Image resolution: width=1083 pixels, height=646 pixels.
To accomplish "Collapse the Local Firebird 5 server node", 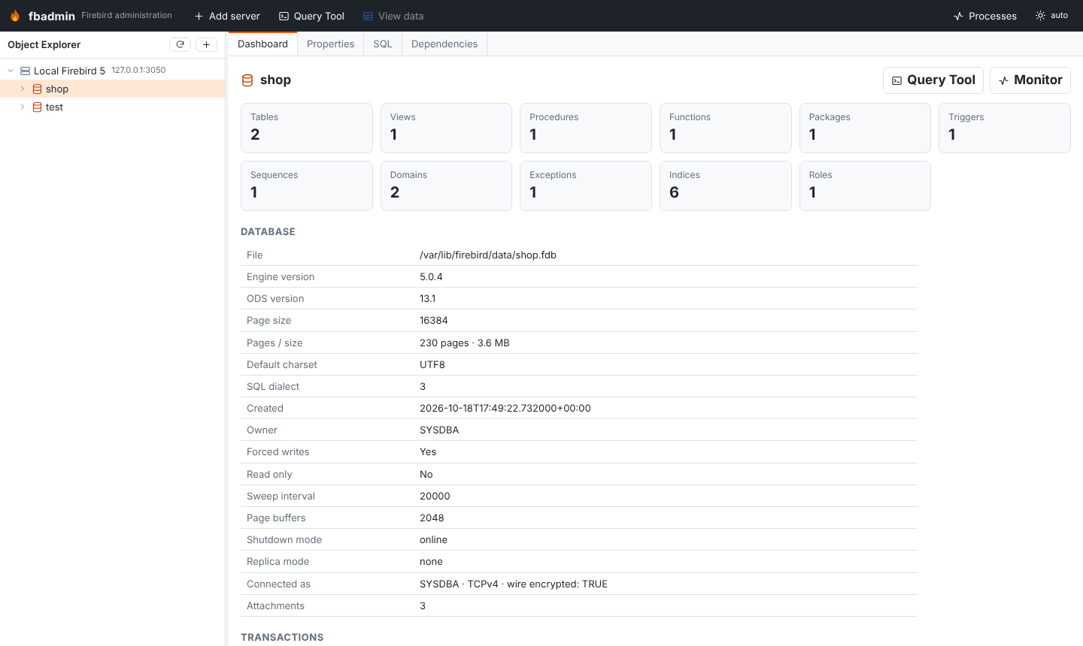I will (11, 71).
